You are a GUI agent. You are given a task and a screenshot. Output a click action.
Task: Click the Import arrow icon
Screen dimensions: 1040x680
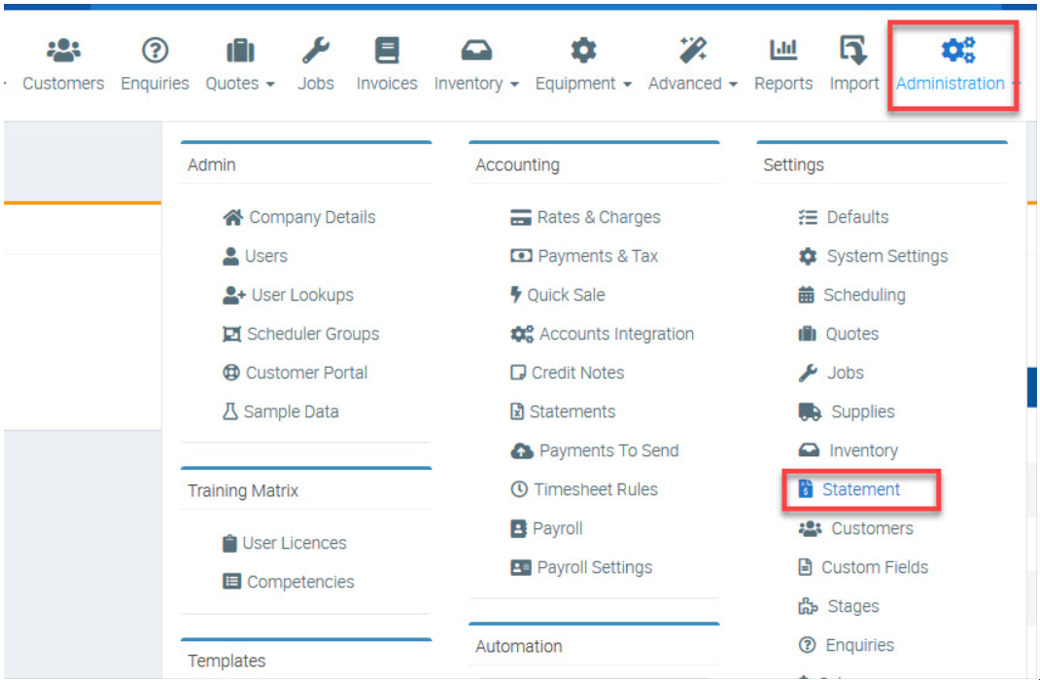[853, 50]
